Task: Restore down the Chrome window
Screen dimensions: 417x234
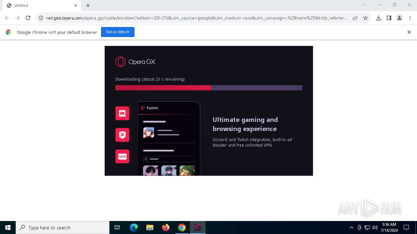Action: tap(395, 5)
